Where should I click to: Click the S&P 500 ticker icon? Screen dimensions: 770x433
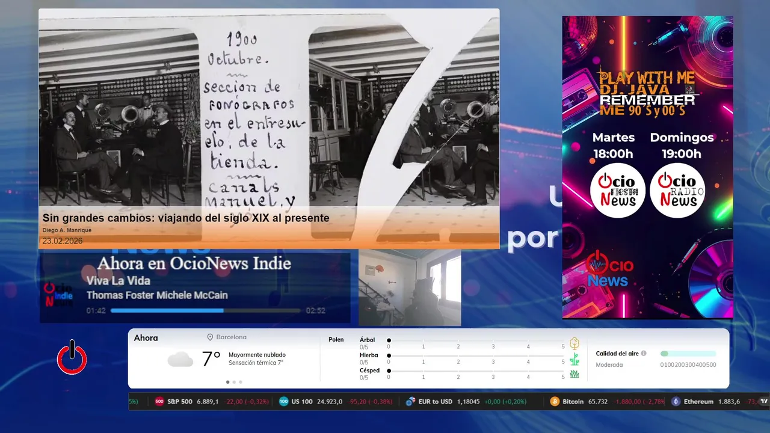click(x=159, y=402)
